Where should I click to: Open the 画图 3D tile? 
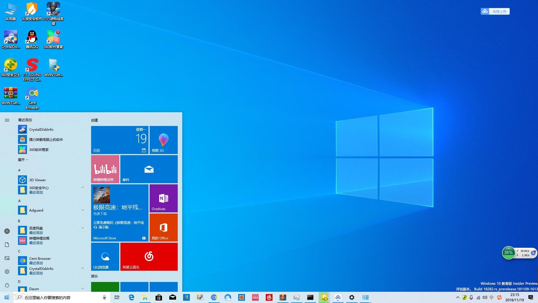(x=164, y=140)
